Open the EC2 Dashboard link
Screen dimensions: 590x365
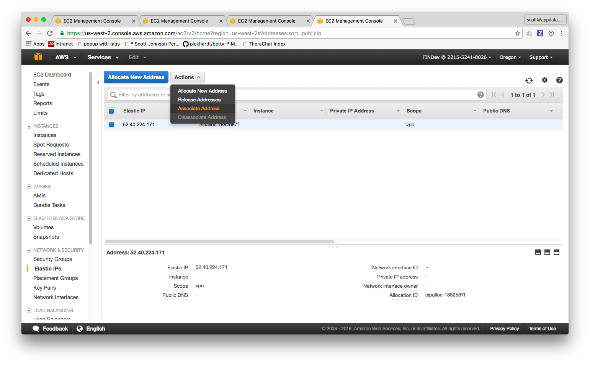pyautogui.click(x=52, y=75)
